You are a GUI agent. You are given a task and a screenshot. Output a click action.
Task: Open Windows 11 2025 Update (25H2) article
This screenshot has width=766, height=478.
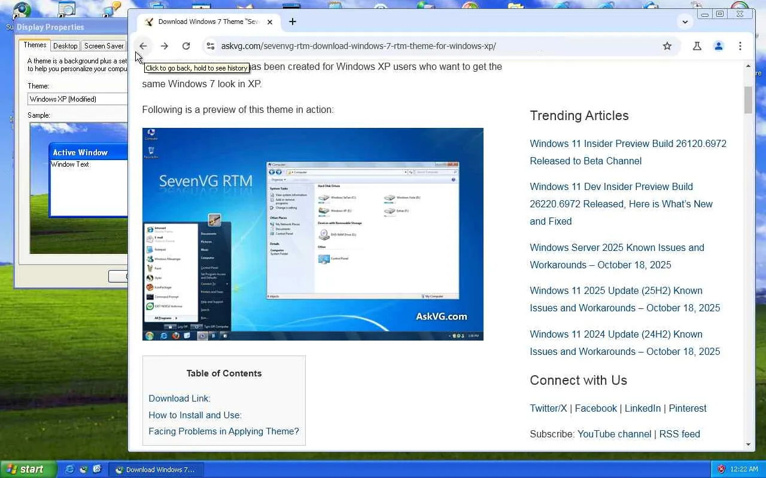coord(625,299)
